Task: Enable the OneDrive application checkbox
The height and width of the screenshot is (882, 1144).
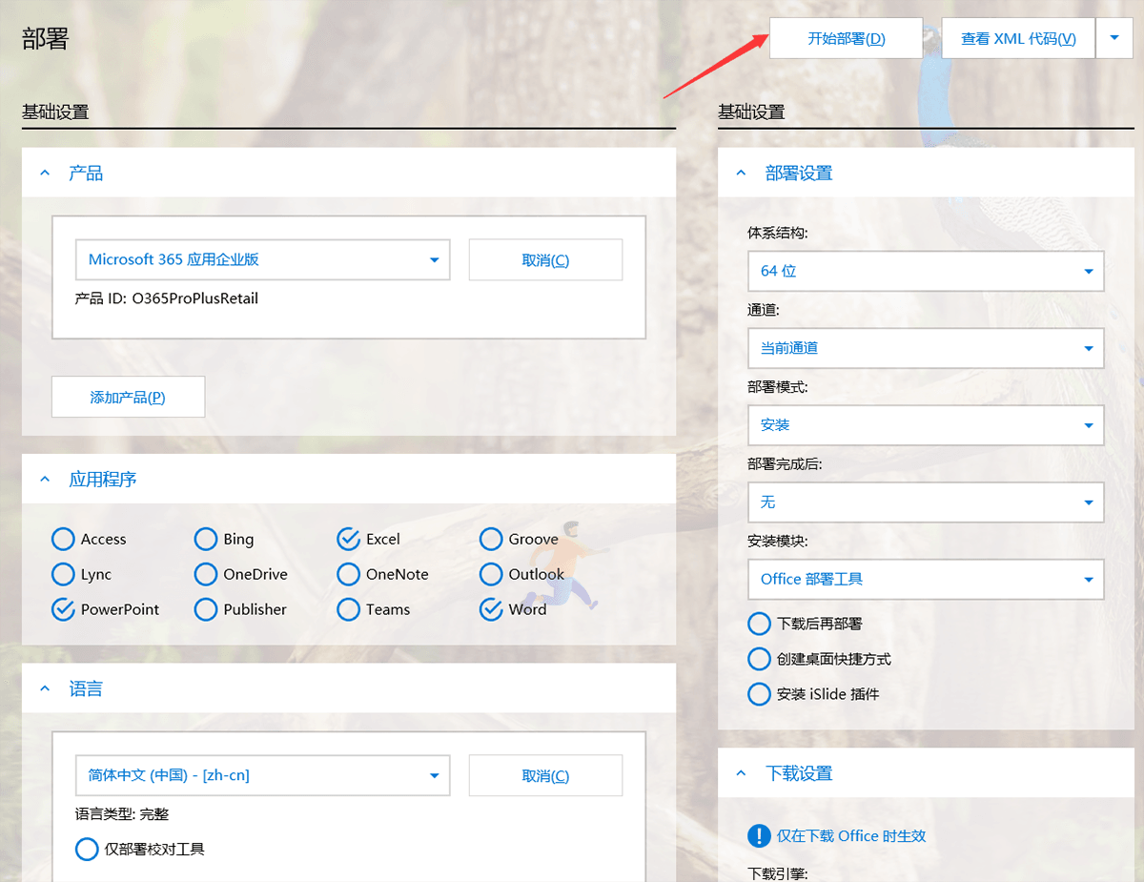Action: coord(206,575)
